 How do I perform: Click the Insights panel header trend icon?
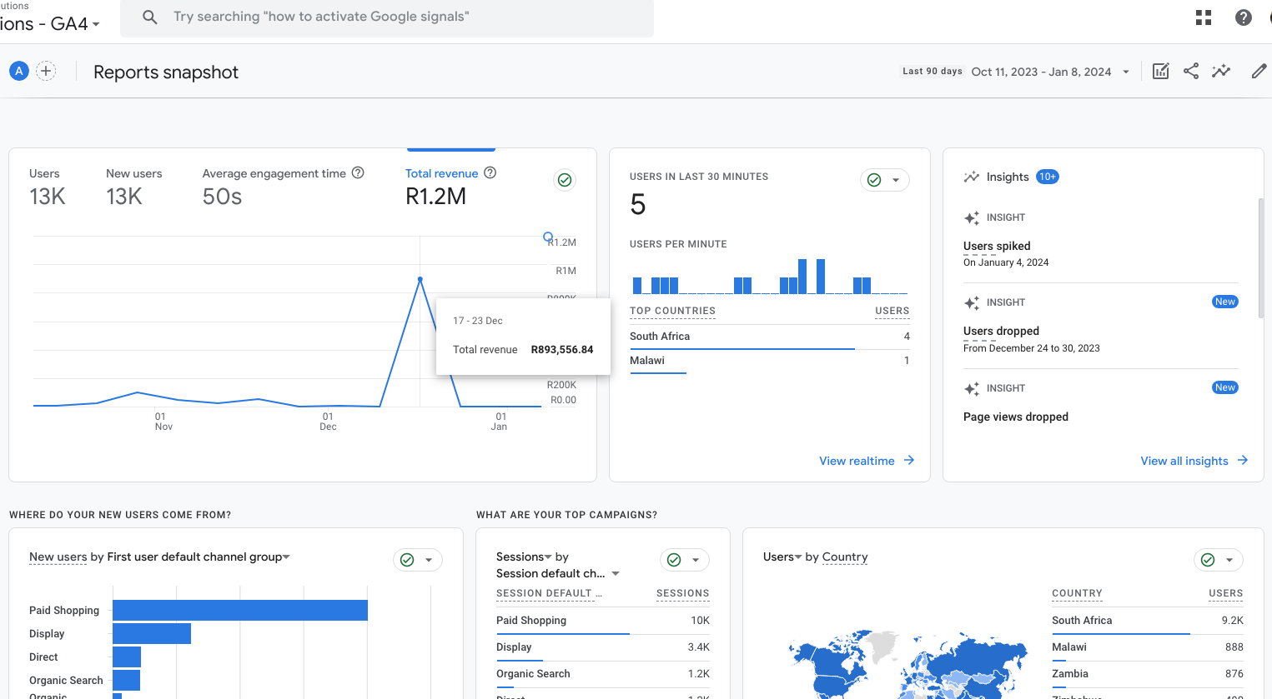click(972, 177)
